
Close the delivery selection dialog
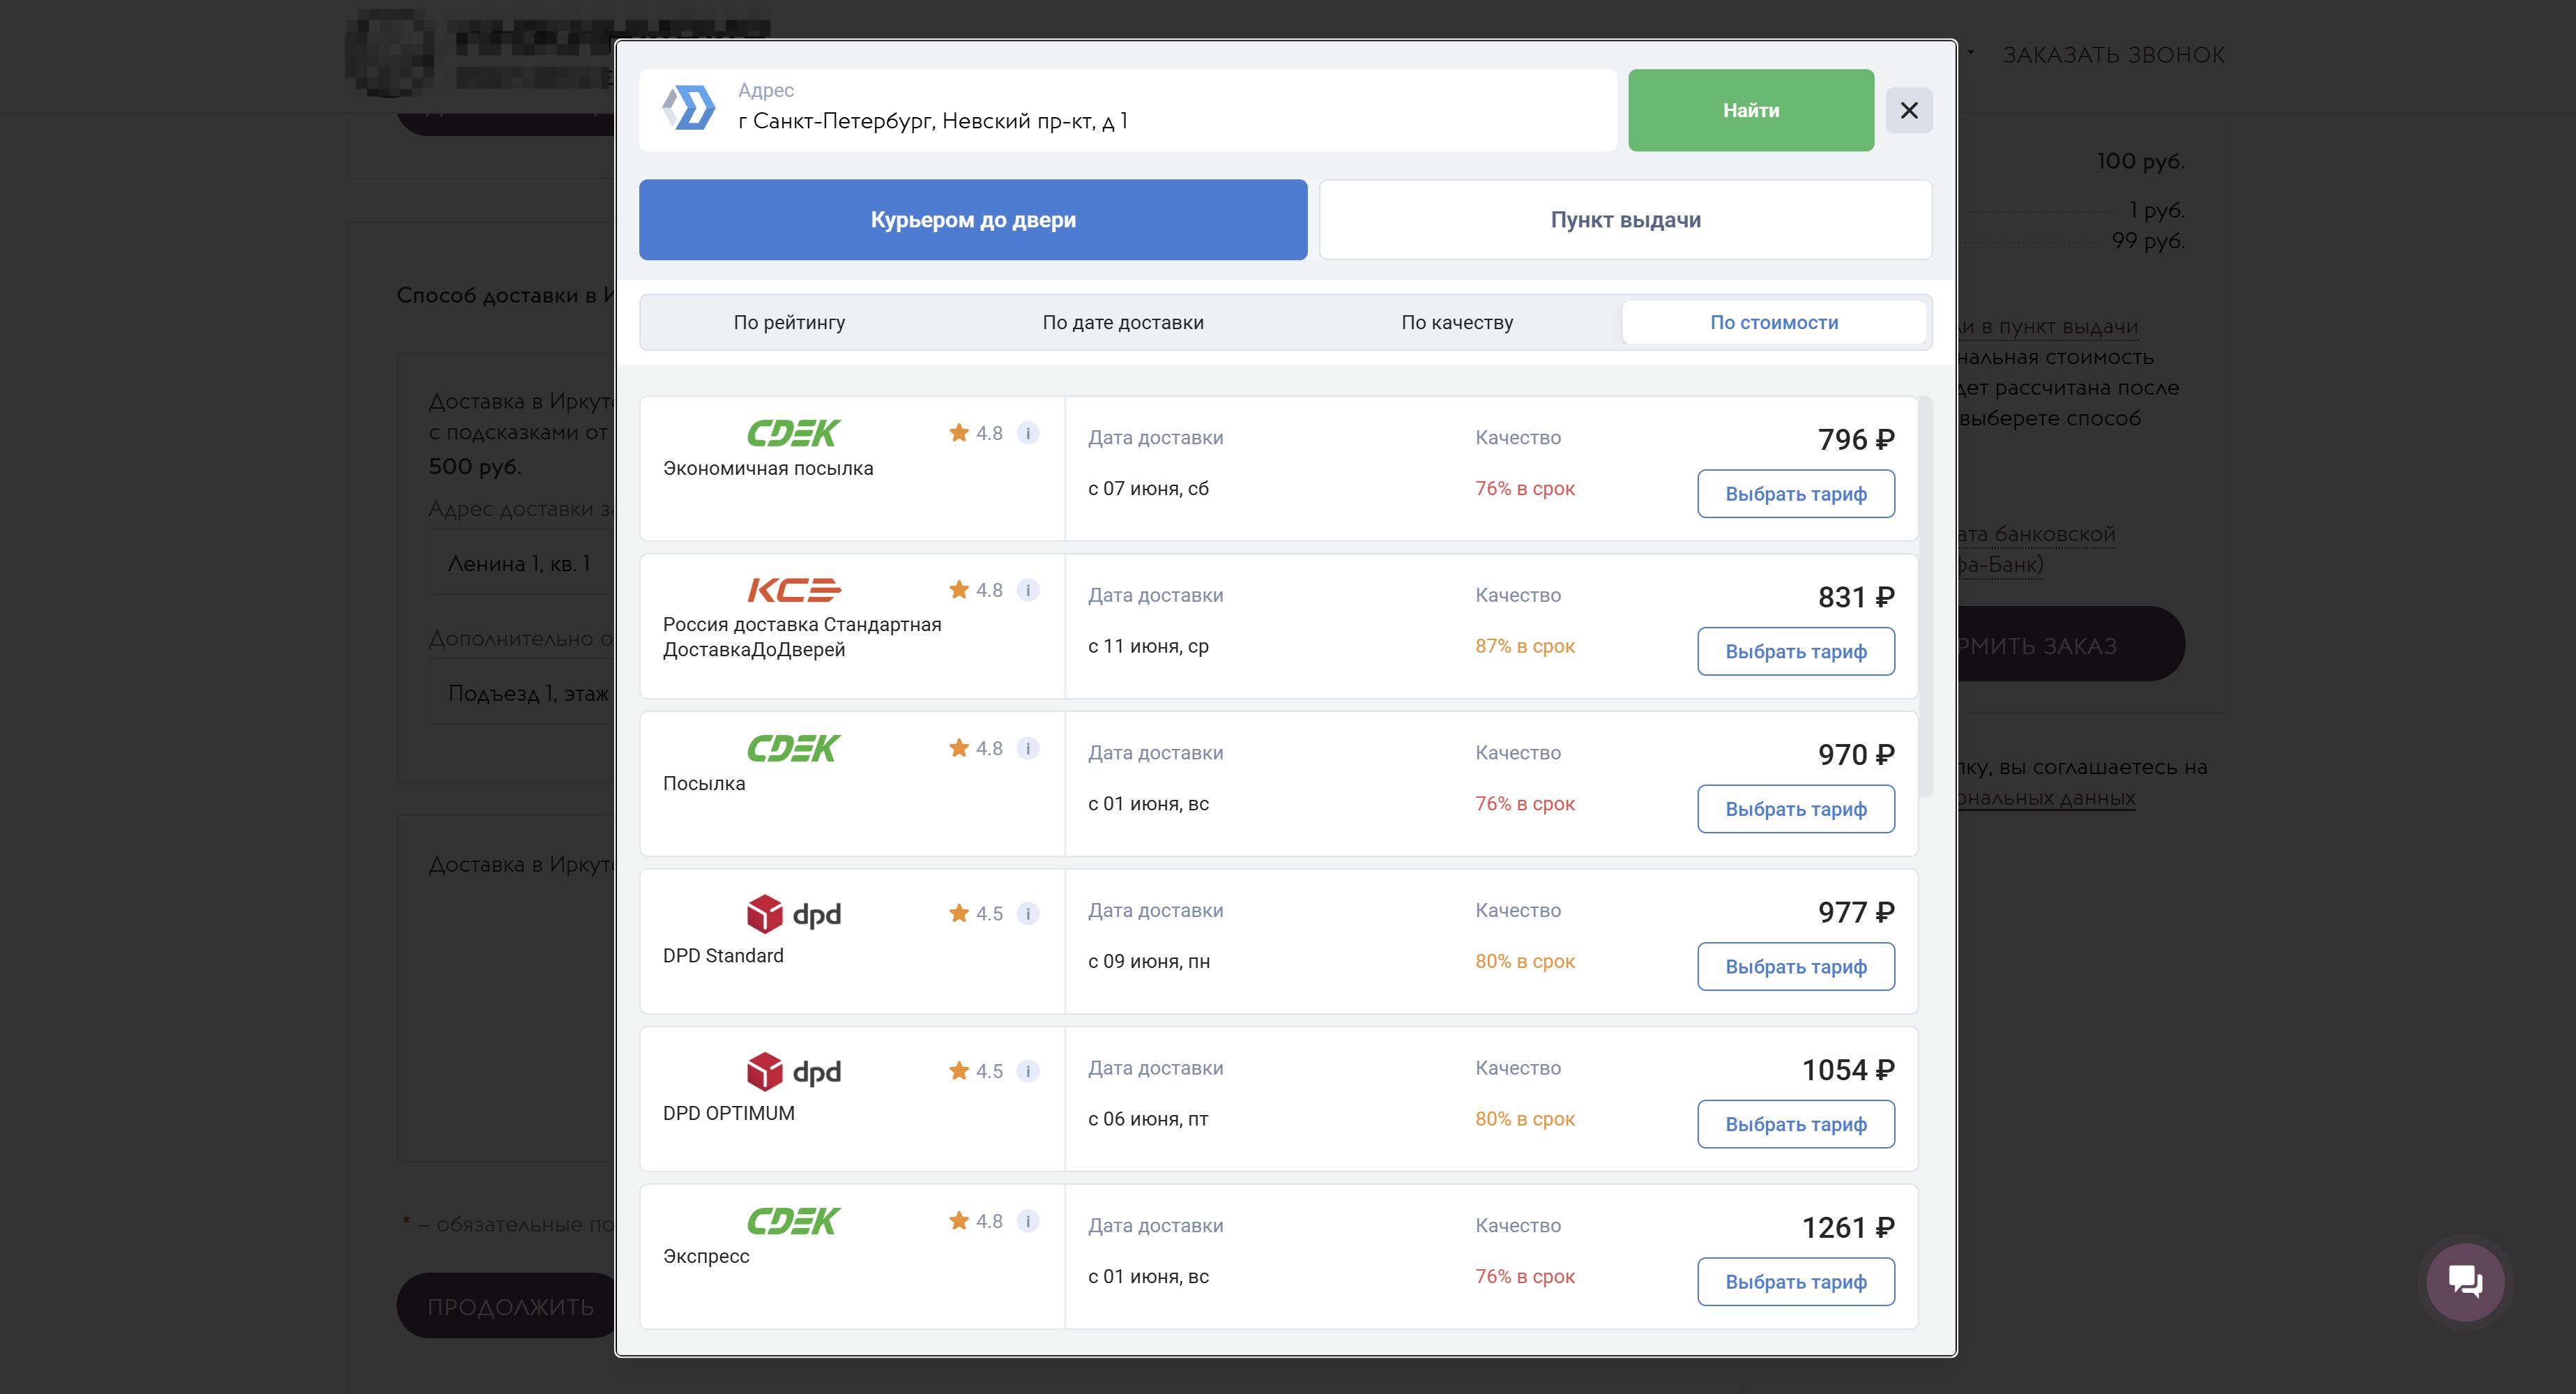pyautogui.click(x=1908, y=110)
